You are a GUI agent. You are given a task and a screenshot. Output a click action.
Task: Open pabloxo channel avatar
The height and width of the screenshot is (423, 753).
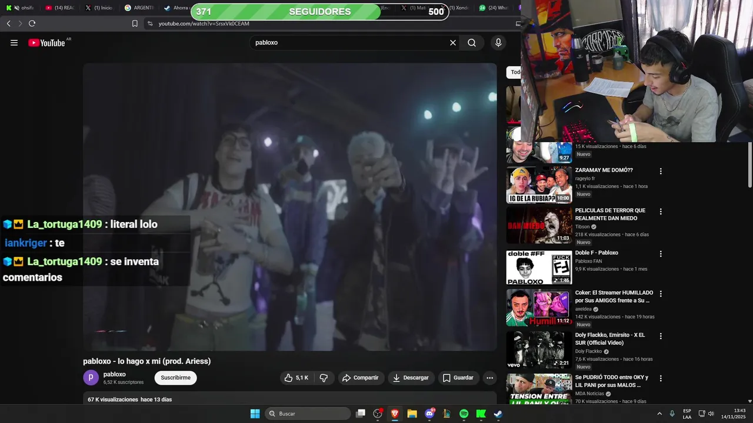pyautogui.click(x=91, y=378)
